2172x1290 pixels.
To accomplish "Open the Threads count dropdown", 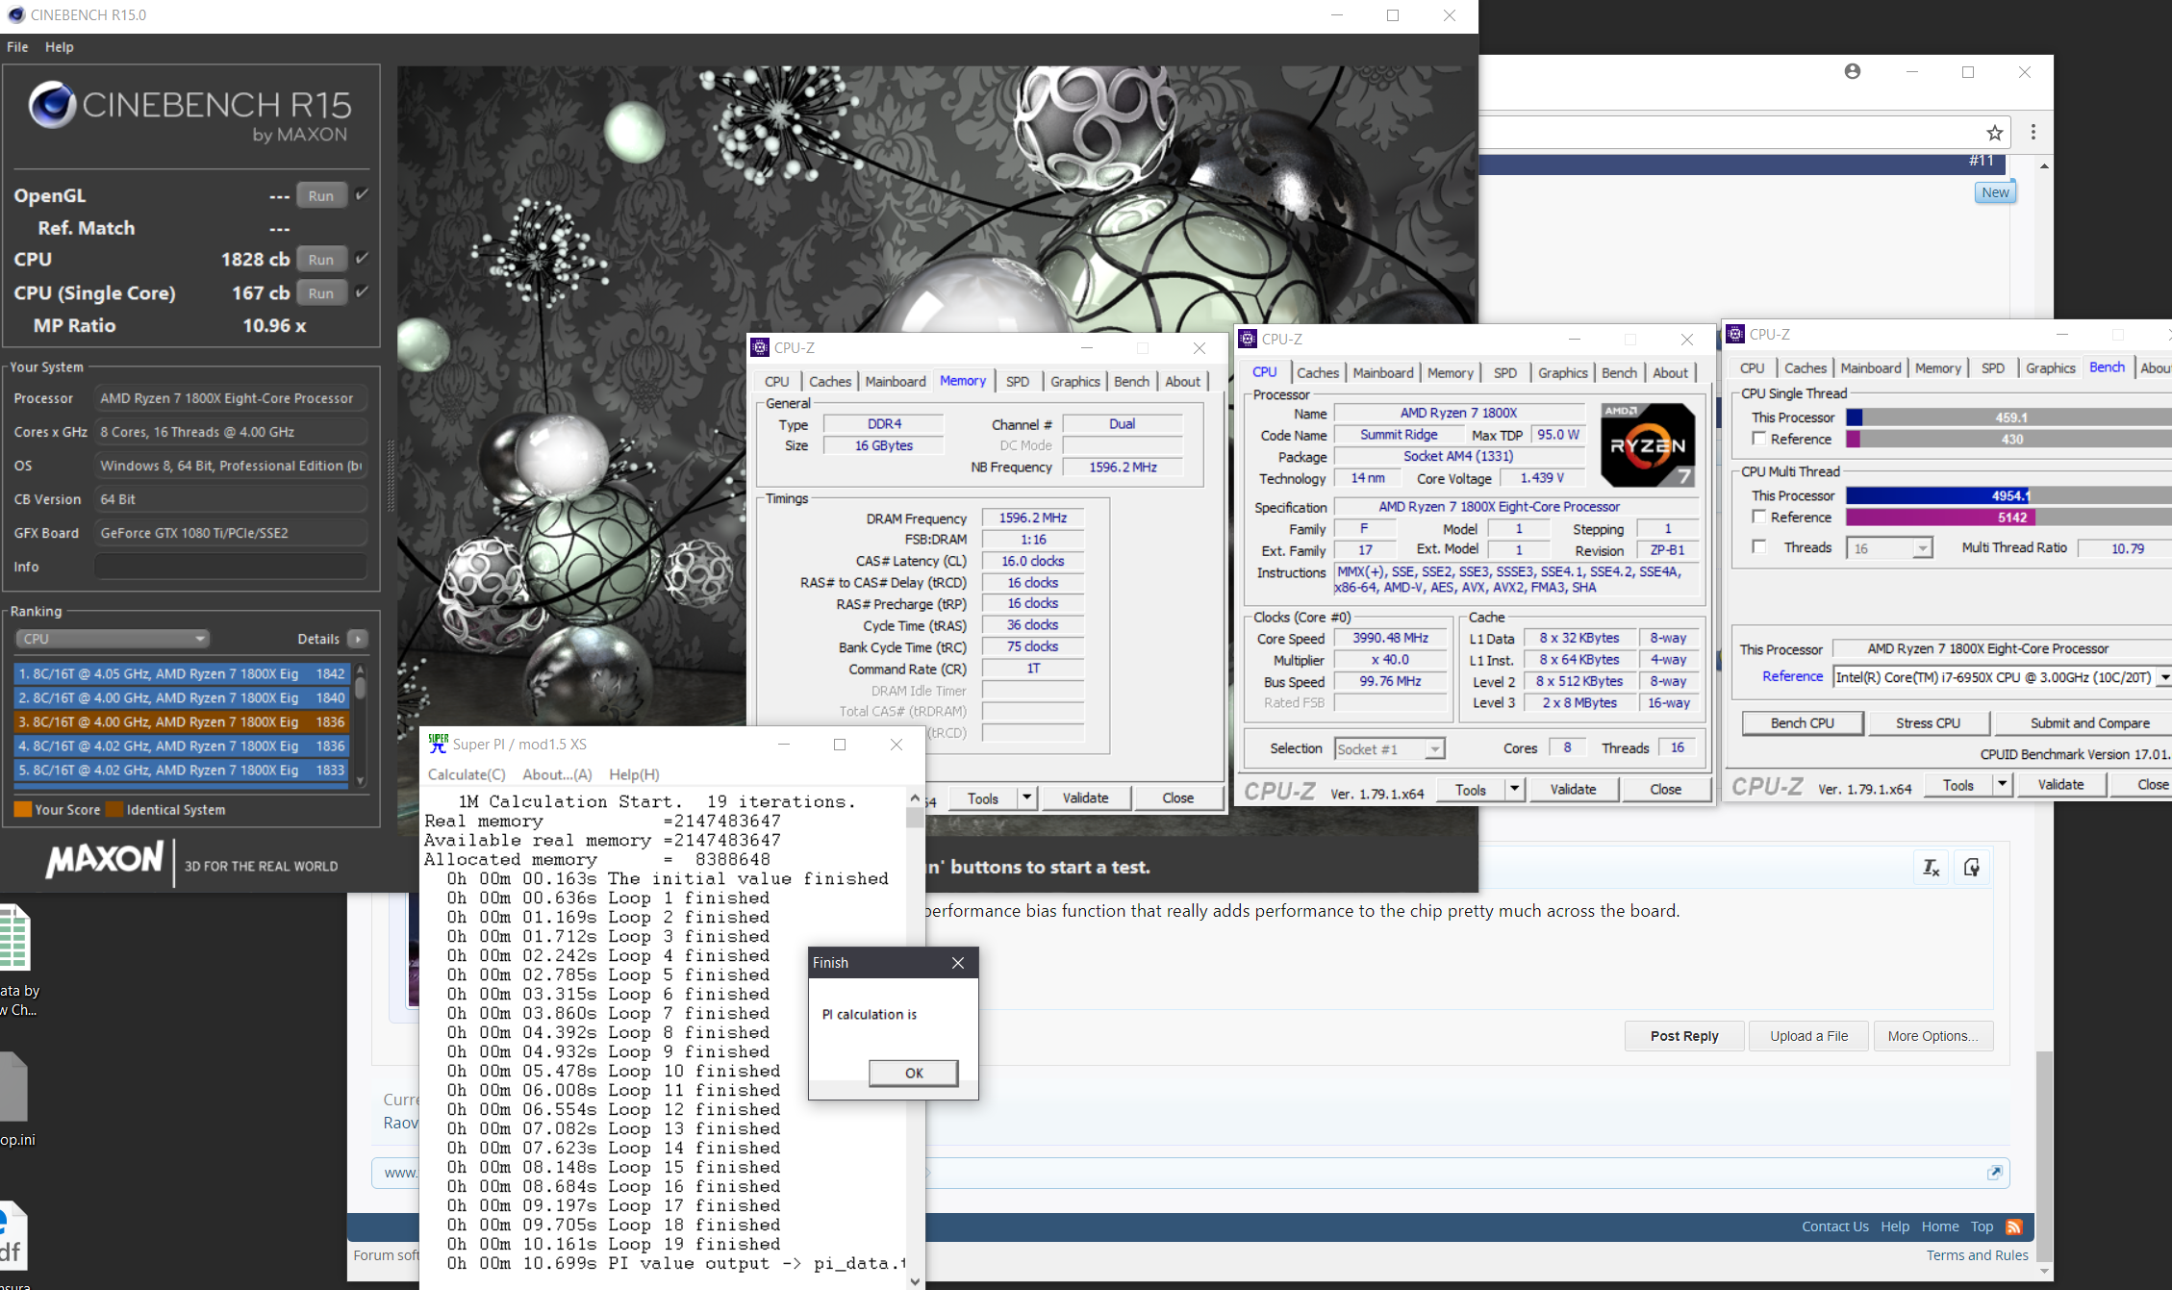I will pyautogui.click(x=1889, y=548).
